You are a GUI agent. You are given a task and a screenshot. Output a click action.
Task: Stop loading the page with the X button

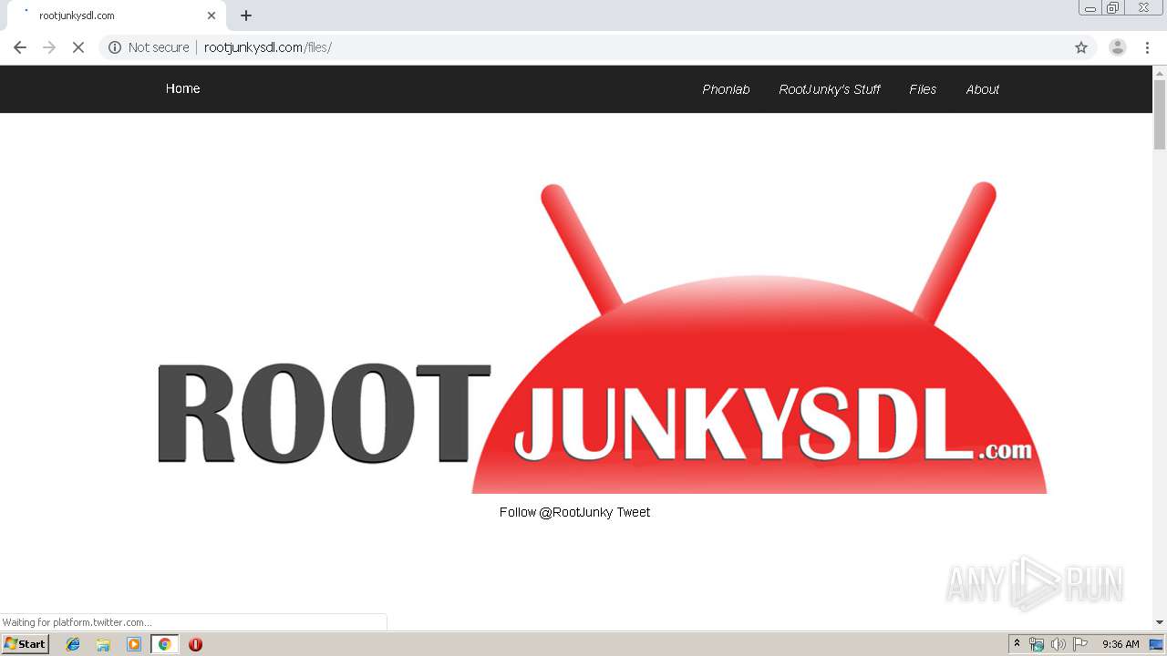pyautogui.click(x=78, y=47)
